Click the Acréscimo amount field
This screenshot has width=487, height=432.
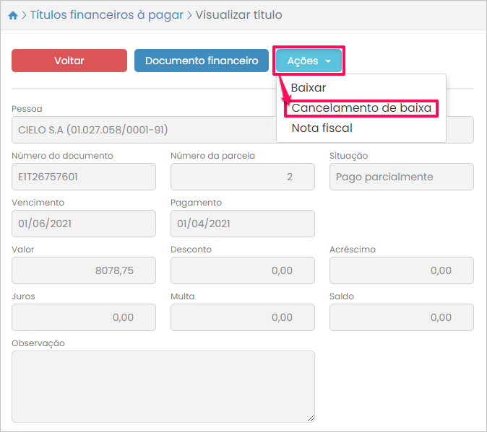coord(401,270)
